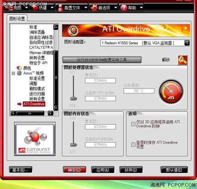
Task: Open the 配置文件 menu dropdown arrow
Action: pyautogui.click(x=86, y=7)
